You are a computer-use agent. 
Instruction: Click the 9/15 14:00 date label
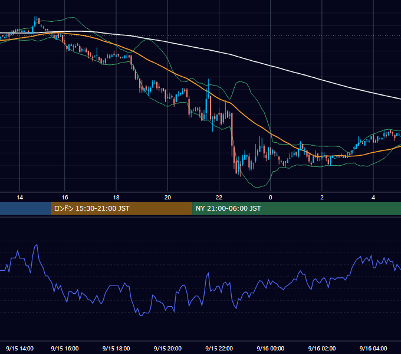coord(19,348)
